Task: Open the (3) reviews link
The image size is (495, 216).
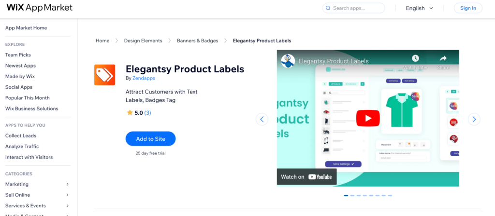Action: click(x=147, y=113)
